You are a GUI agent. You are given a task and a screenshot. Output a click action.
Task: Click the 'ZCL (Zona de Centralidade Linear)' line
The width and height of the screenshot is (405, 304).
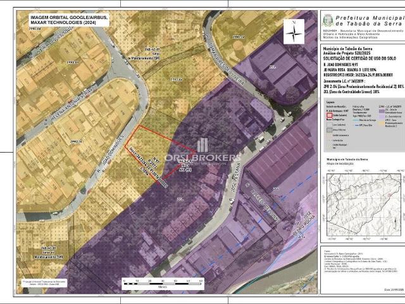(x=351, y=91)
